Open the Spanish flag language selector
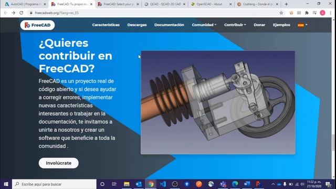This screenshot has width=336, height=189. (302, 25)
